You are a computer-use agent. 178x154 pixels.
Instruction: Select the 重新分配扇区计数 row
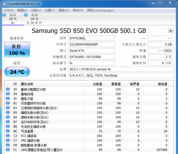point(87,89)
